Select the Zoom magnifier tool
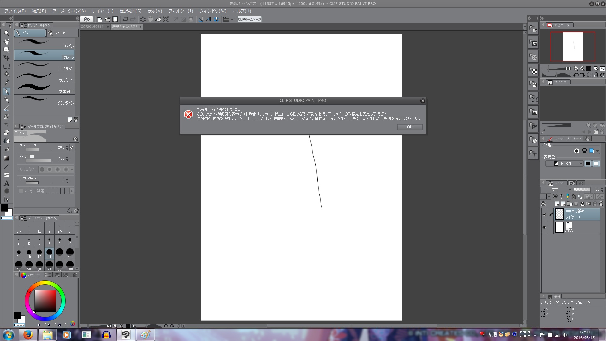 click(6, 33)
